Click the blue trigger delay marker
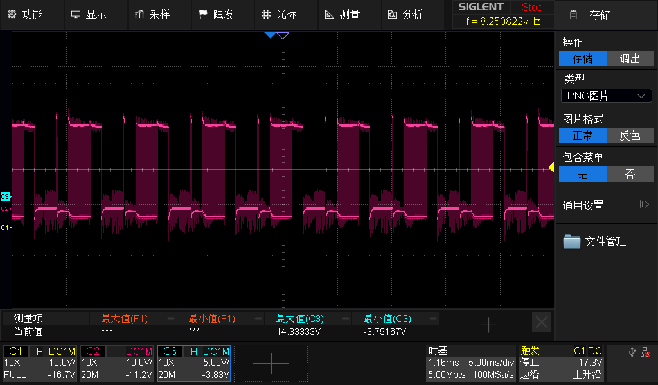This screenshot has height=385, width=658. coord(270,35)
